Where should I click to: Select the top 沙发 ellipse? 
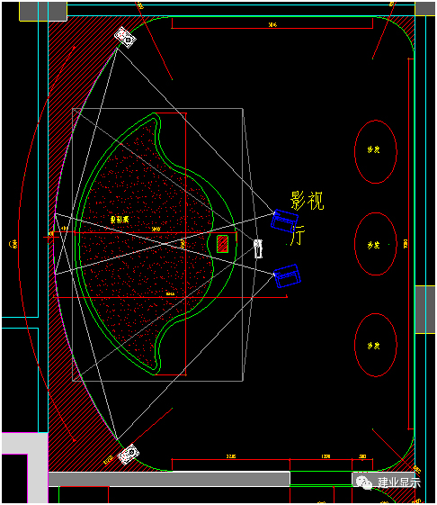[x=376, y=152]
